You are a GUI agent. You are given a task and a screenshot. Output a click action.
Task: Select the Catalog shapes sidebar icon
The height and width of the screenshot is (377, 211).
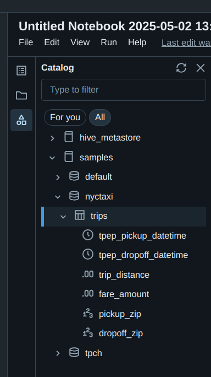click(21, 120)
